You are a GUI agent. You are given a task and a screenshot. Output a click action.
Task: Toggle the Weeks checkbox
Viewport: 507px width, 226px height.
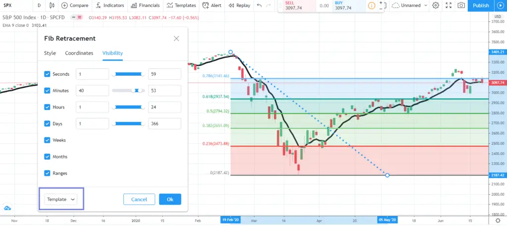[x=47, y=140]
